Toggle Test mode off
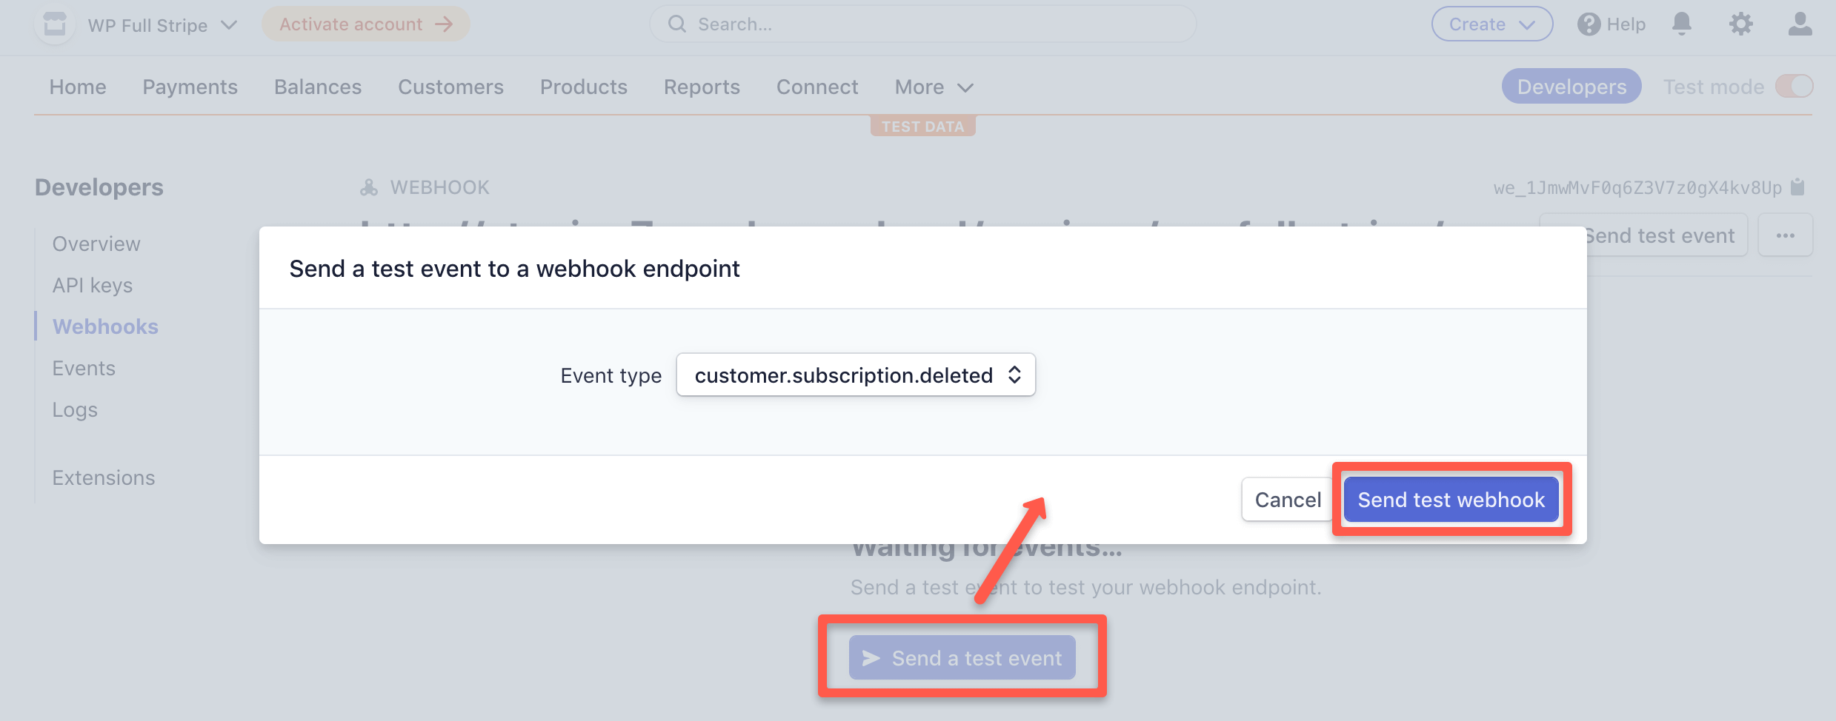This screenshot has width=1836, height=721. 1793,86
